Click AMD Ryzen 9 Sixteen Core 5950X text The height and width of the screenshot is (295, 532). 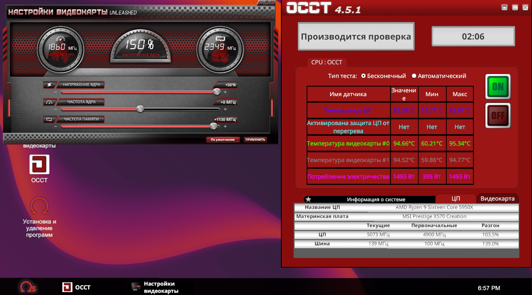(434, 207)
